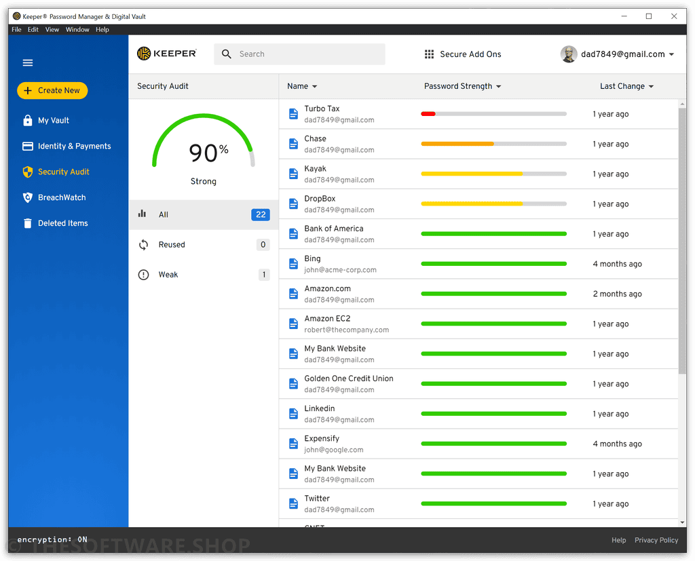Click the DropBox record document icon
This screenshot has height=561, width=695.
click(293, 204)
